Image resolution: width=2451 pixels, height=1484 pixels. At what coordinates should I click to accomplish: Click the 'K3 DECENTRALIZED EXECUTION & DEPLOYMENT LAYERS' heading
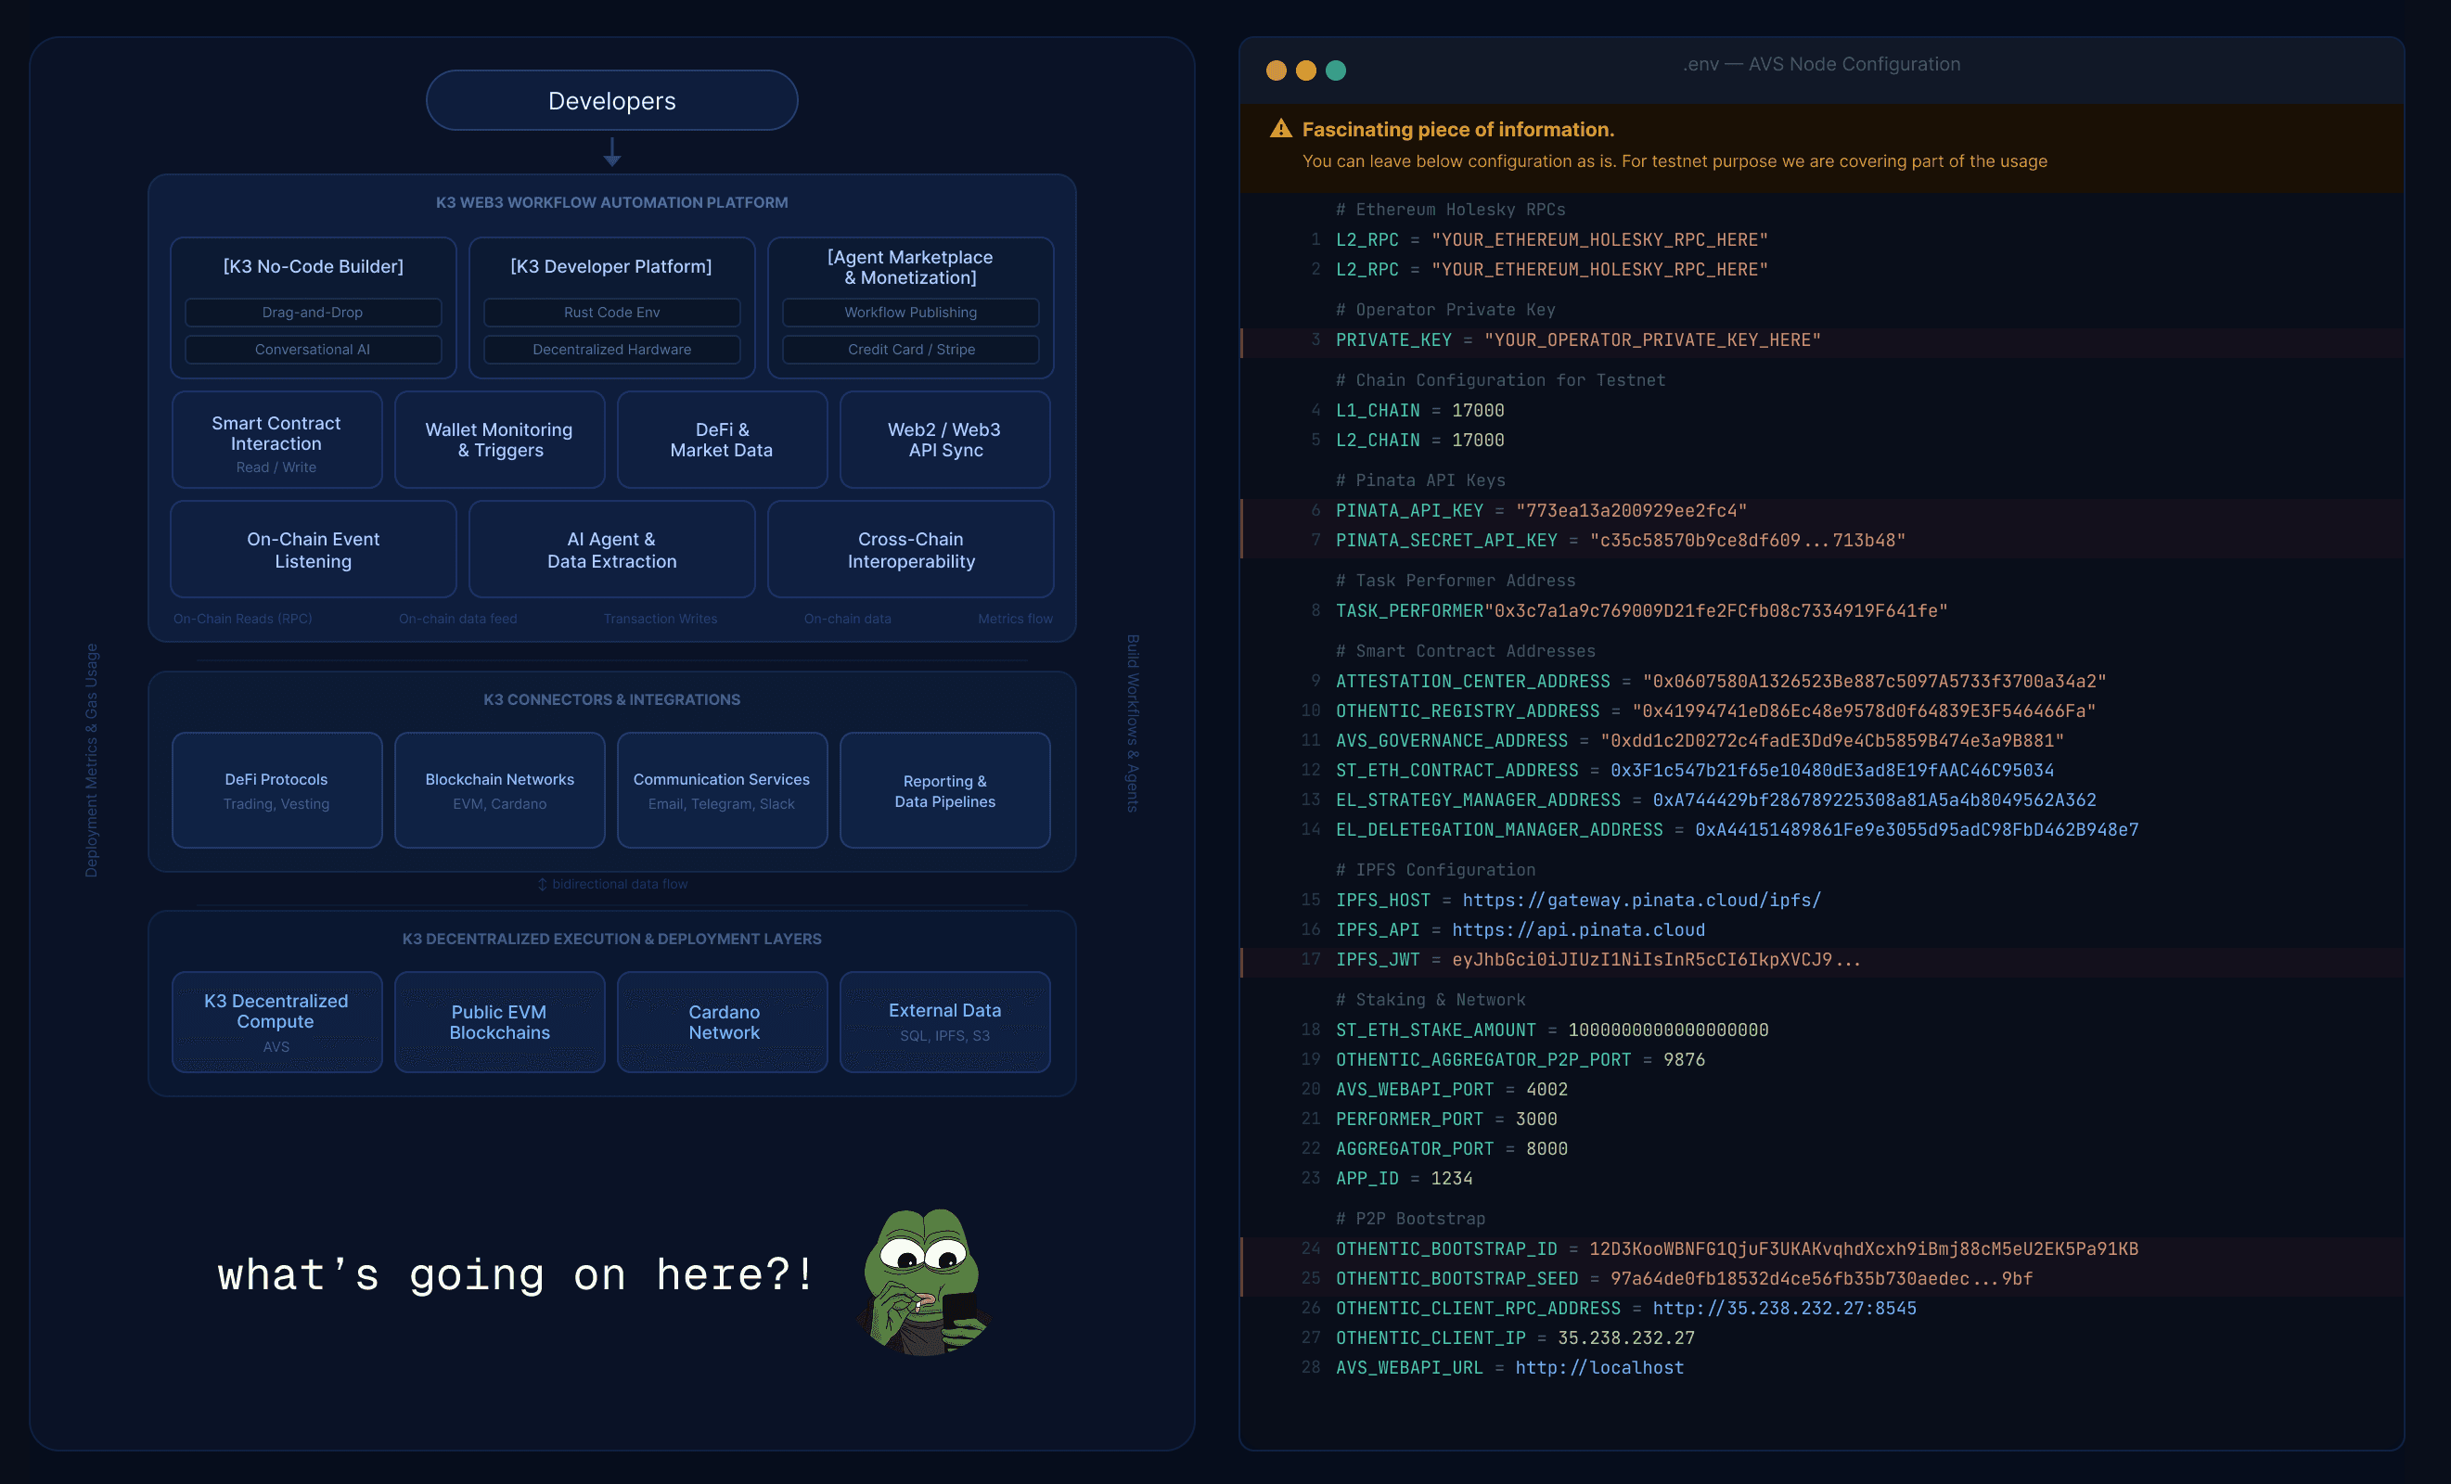(611, 939)
